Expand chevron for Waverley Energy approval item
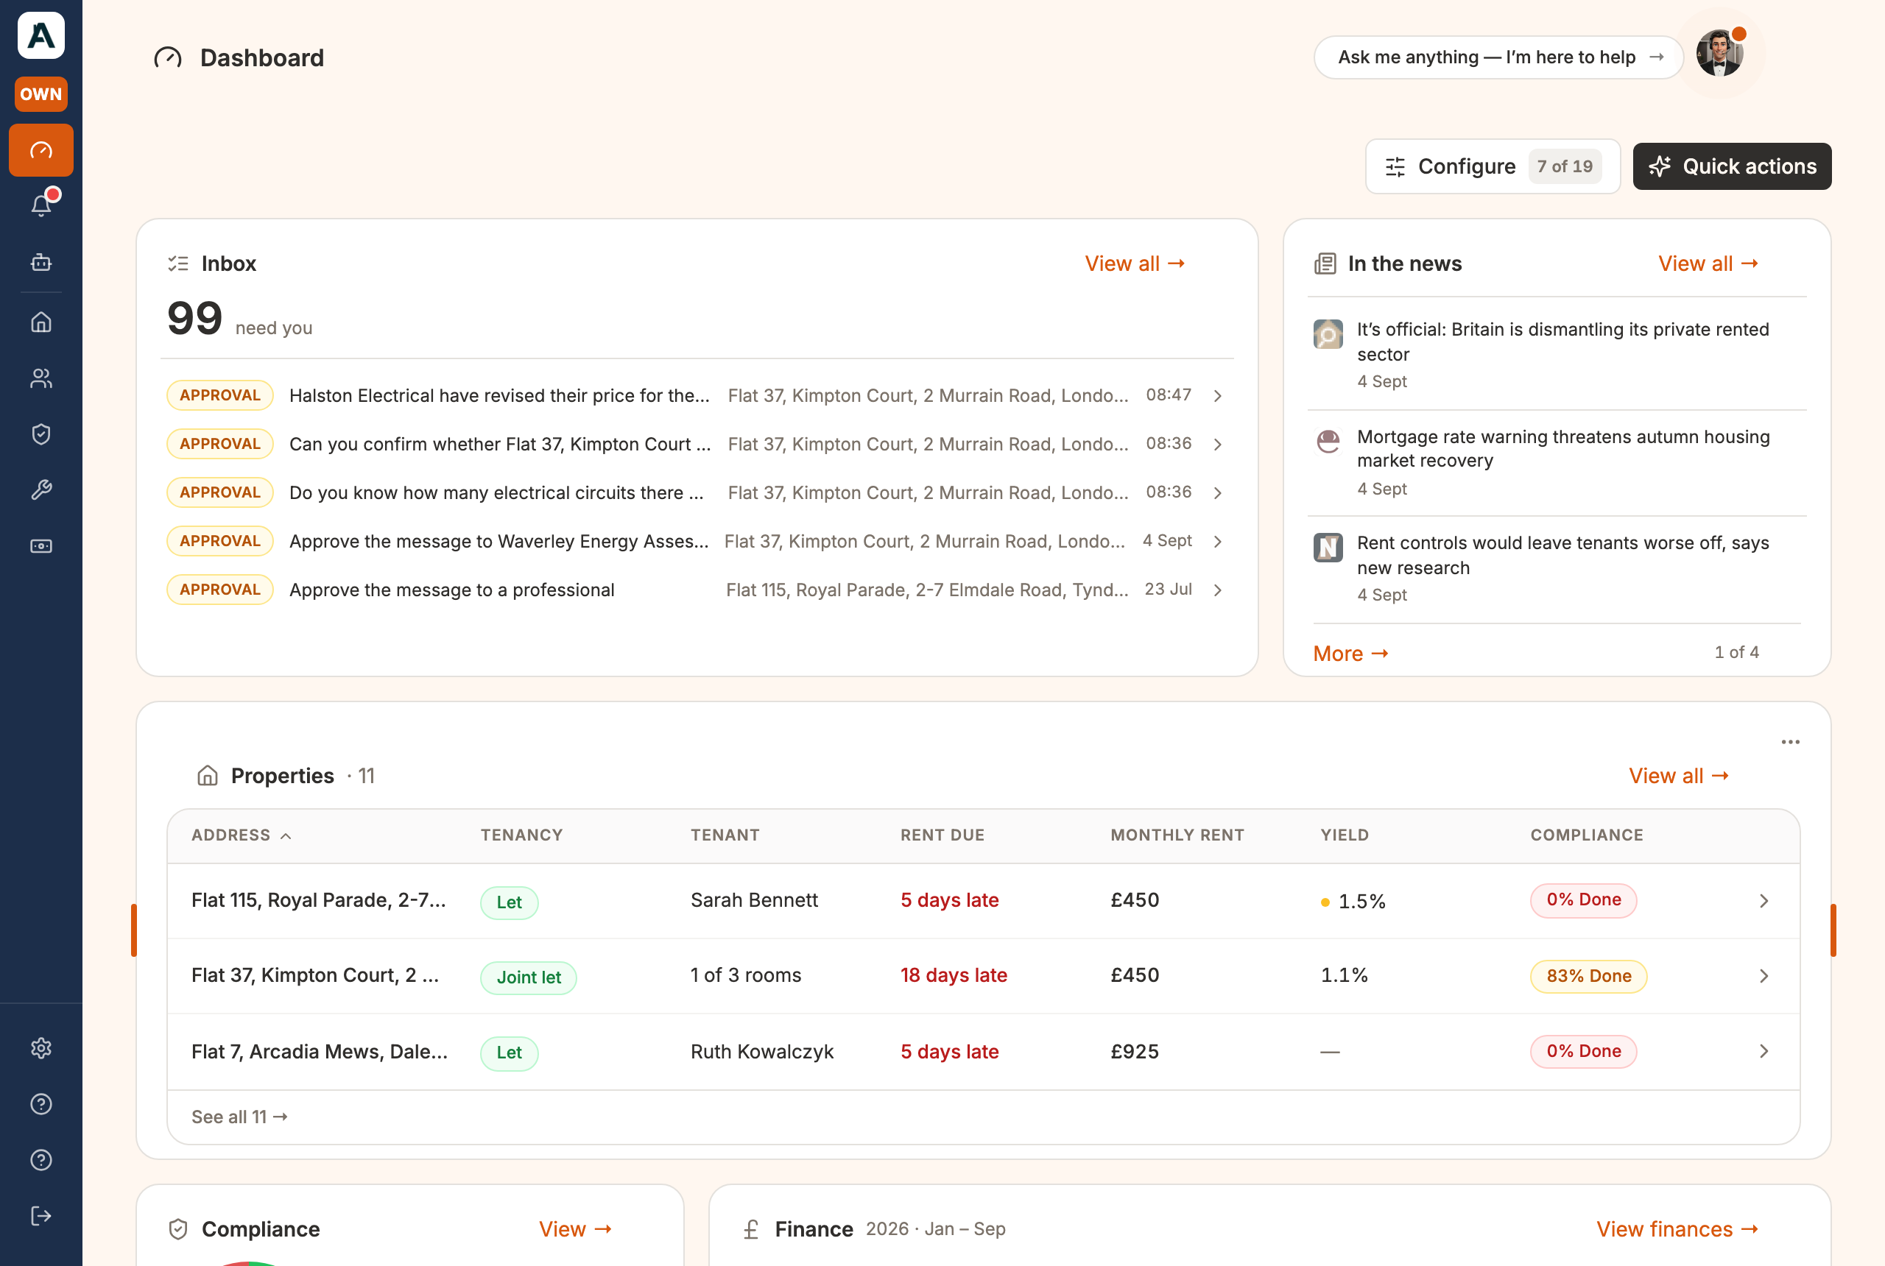 pos(1218,541)
